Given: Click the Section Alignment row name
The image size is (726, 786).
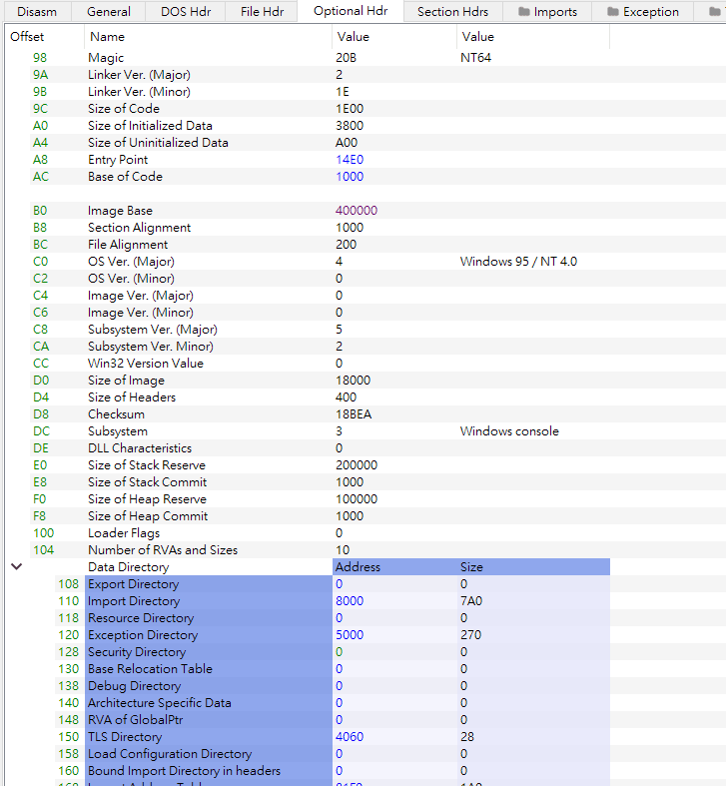Looking at the screenshot, I should point(140,228).
